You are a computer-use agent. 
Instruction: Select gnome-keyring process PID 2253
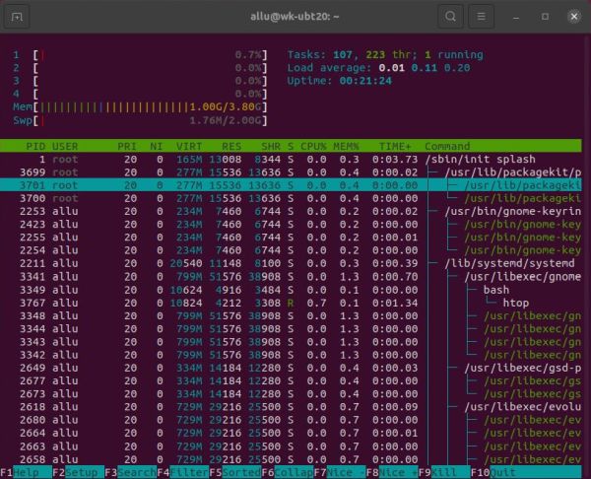tap(291, 211)
